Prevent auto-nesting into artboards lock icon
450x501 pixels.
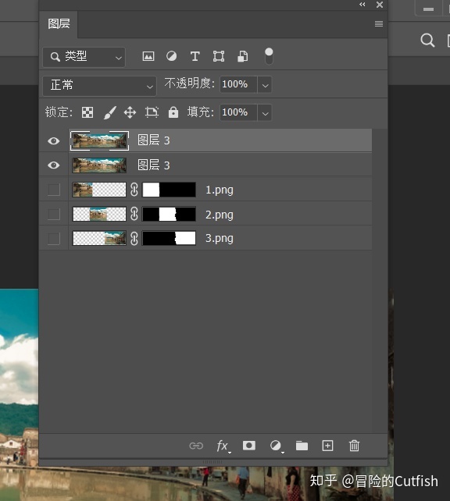152,112
